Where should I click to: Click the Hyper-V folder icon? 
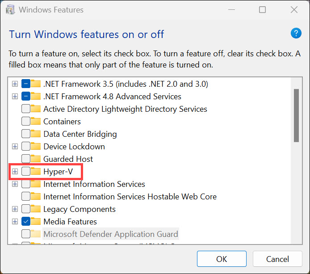pyautogui.click(x=37, y=171)
